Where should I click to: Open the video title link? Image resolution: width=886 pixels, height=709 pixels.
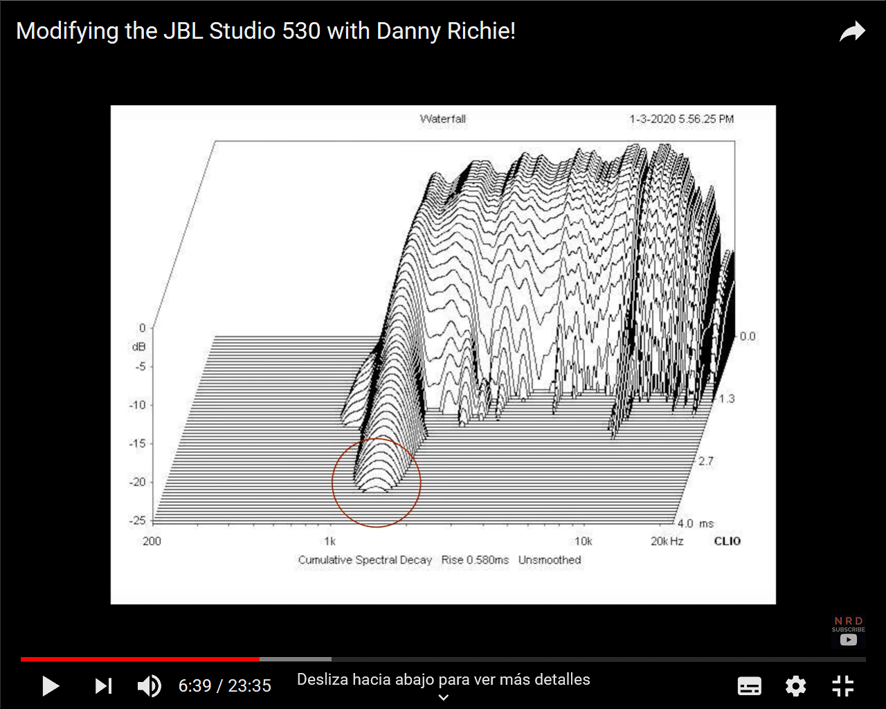point(266,31)
